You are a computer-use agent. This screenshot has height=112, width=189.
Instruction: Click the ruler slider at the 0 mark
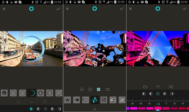[x=166, y=102]
